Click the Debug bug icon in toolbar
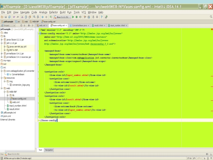The width and height of the screenshot is (213, 160). click(x=77, y=17)
